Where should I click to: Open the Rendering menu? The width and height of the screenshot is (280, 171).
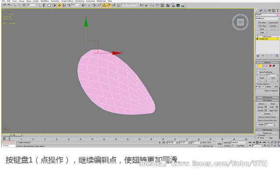coord(79,1)
